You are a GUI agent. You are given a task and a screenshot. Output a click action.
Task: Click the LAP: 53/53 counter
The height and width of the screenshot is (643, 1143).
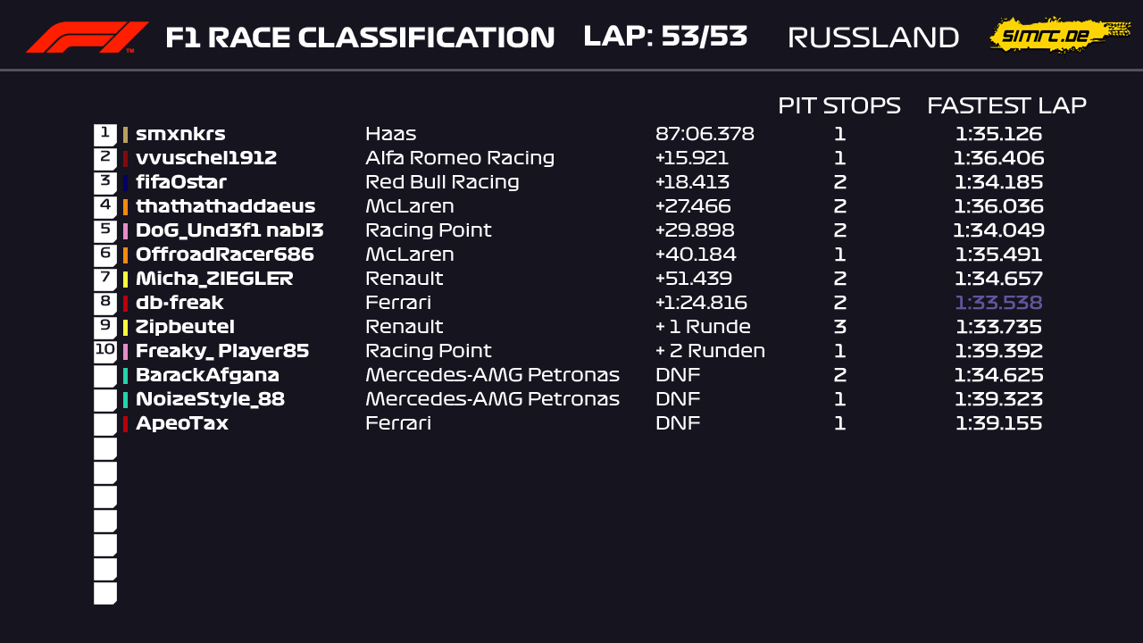[x=665, y=37]
